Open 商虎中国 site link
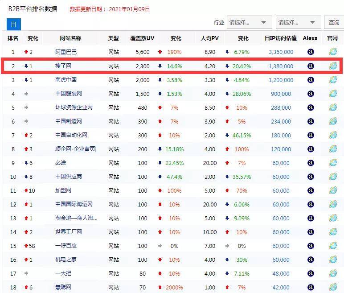 66,80
